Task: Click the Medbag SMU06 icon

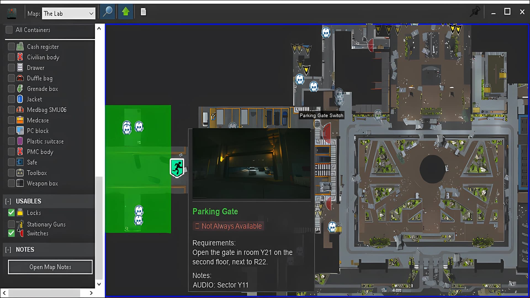Action: click(x=20, y=110)
